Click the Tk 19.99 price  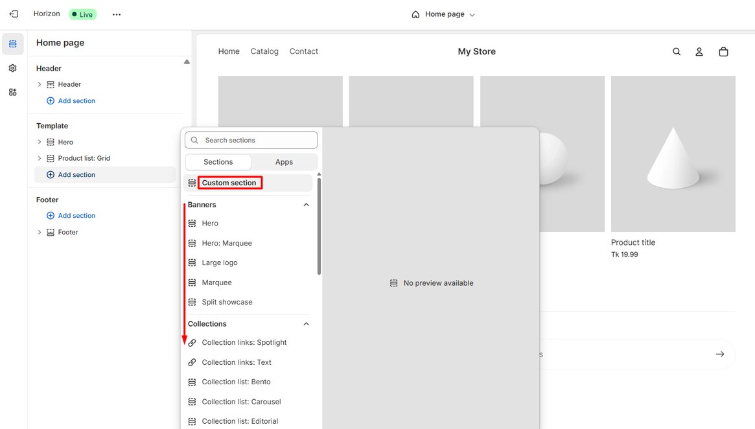(x=625, y=254)
